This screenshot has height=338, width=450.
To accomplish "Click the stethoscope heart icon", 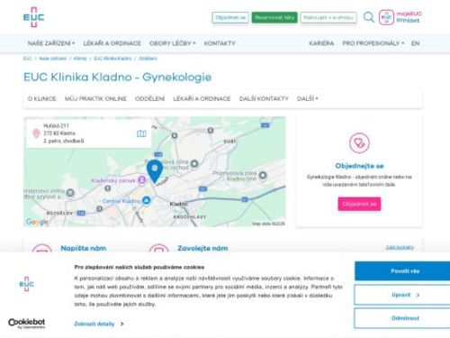I will [x=359, y=143].
